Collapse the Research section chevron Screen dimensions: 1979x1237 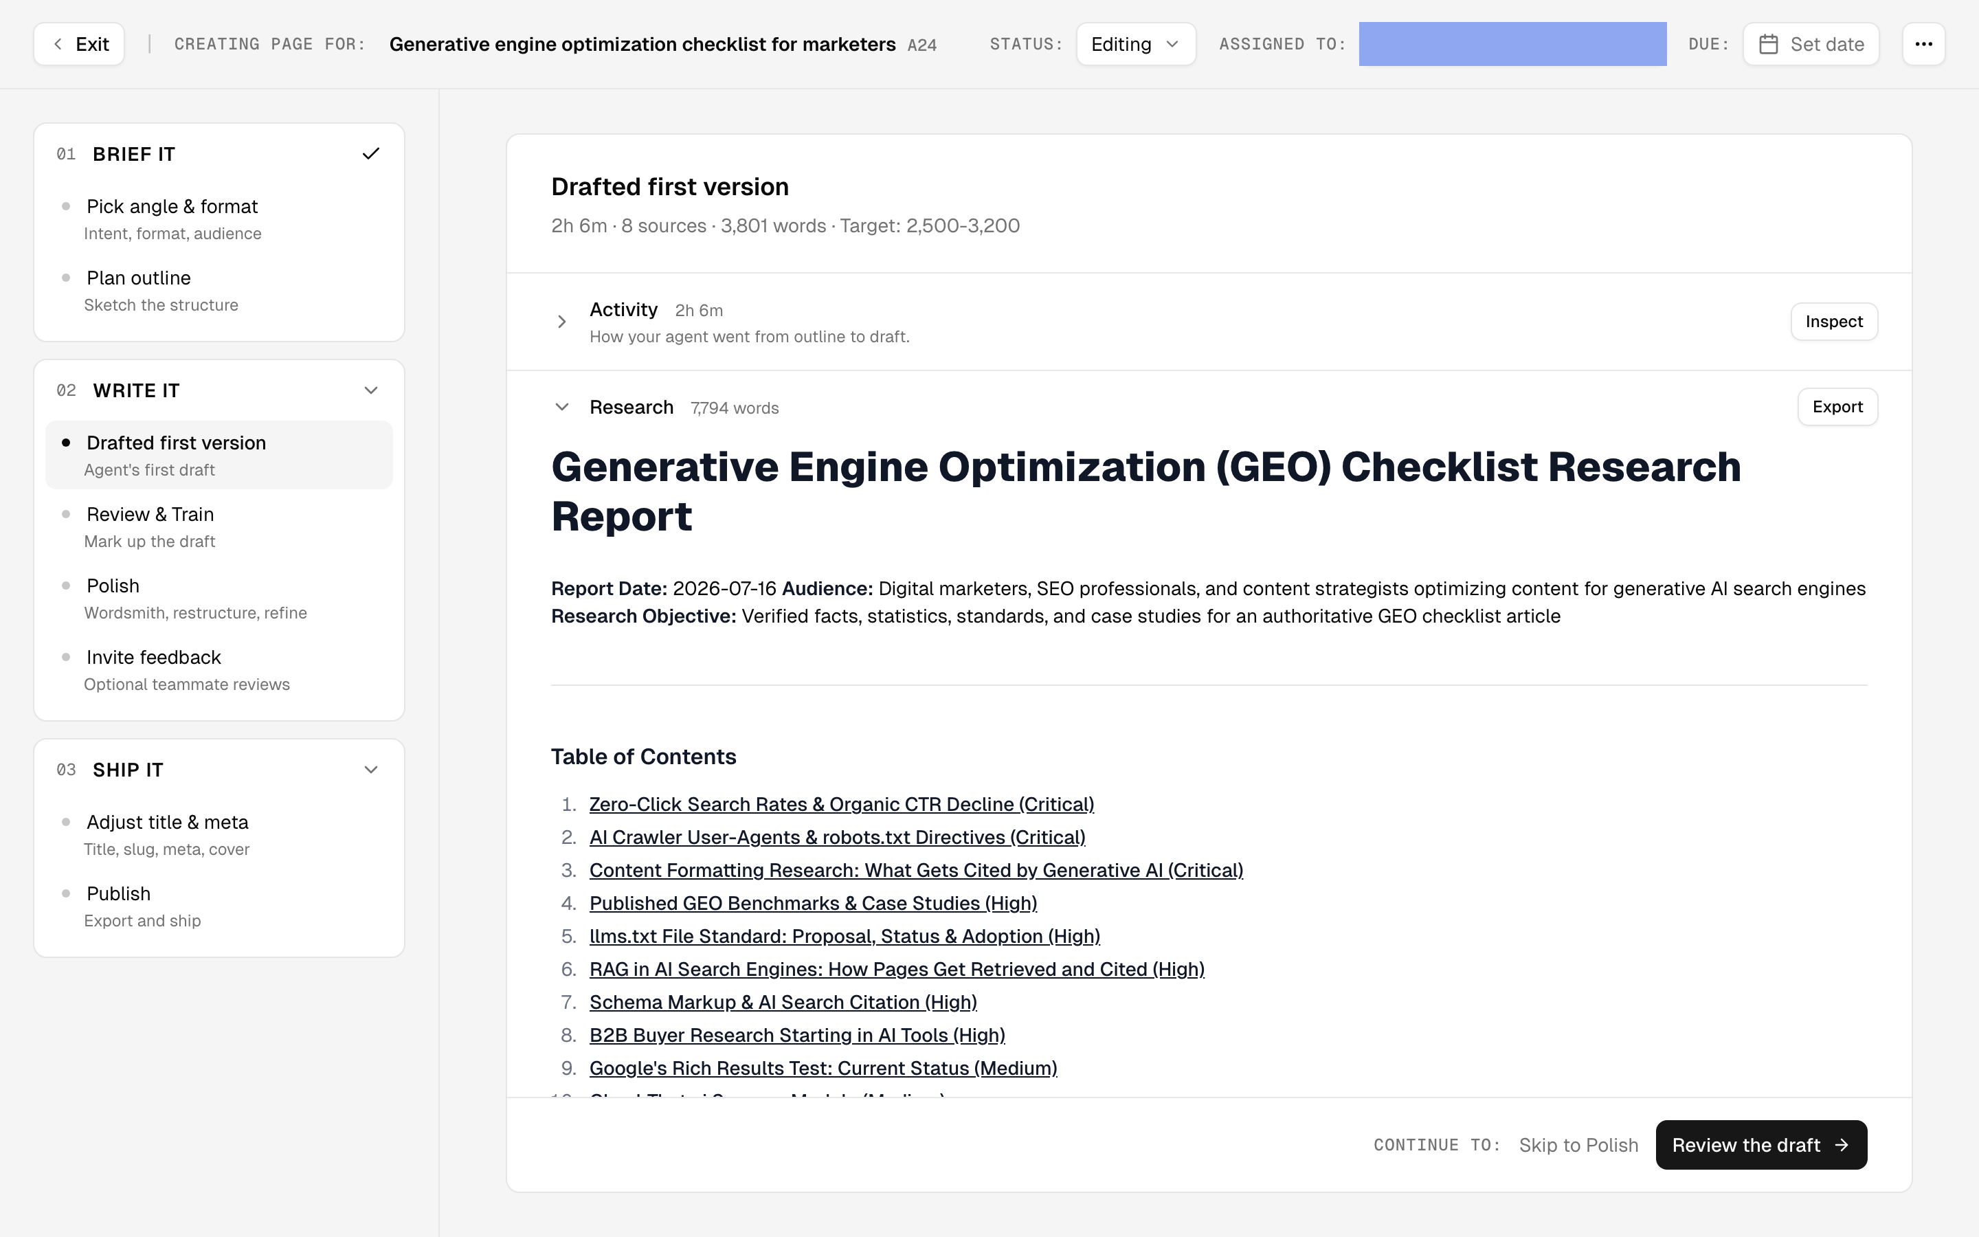pos(562,407)
